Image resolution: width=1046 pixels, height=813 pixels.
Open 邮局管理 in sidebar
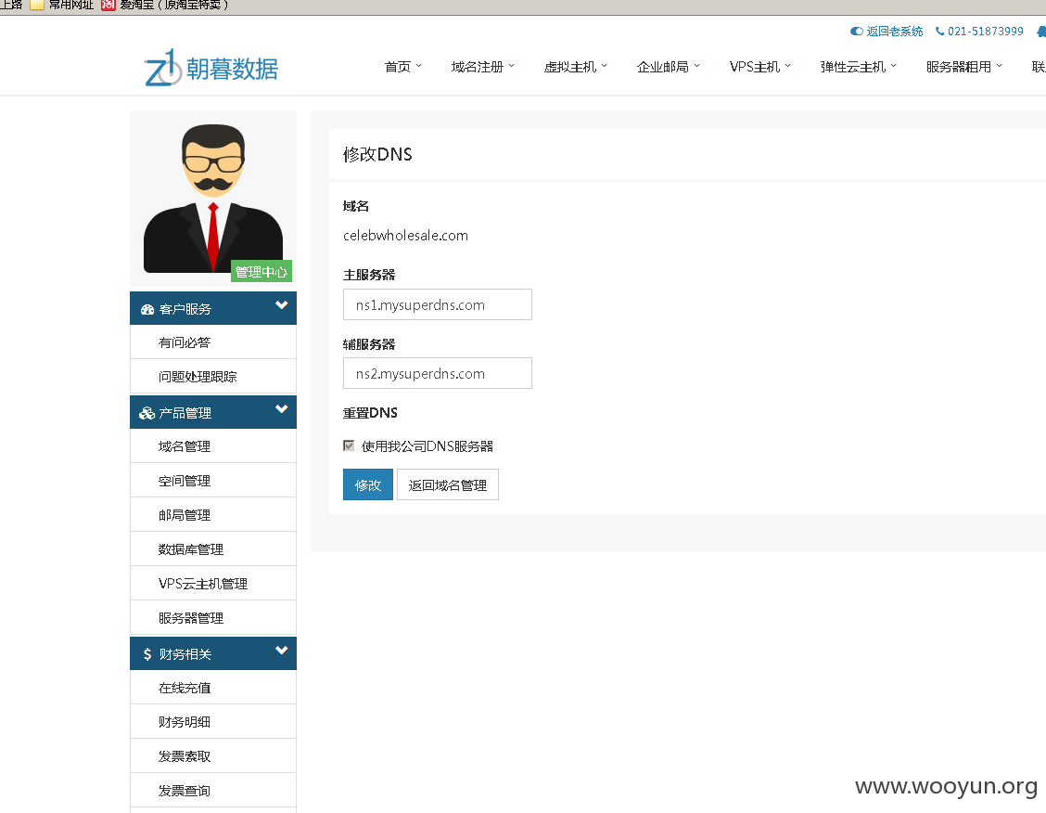pyautogui.click(x=213, y=515)
